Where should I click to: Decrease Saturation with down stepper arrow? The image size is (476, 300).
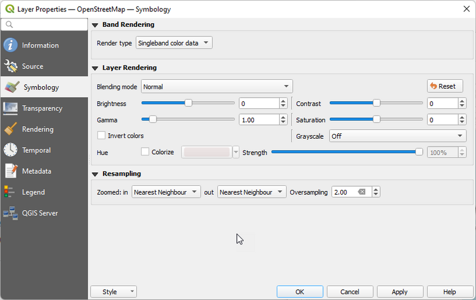pos(462,123)
